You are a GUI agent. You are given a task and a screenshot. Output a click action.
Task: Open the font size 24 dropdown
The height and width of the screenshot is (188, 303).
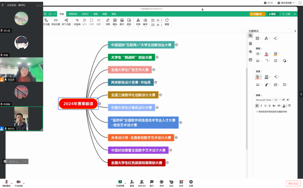coord(277,100)
